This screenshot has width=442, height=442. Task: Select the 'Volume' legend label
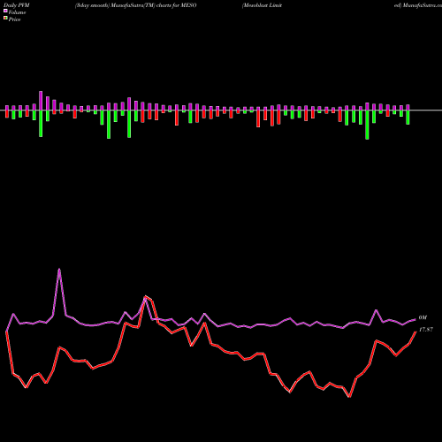(17, 12)
